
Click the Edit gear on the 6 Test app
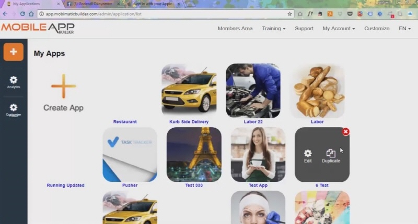(308, 156)
